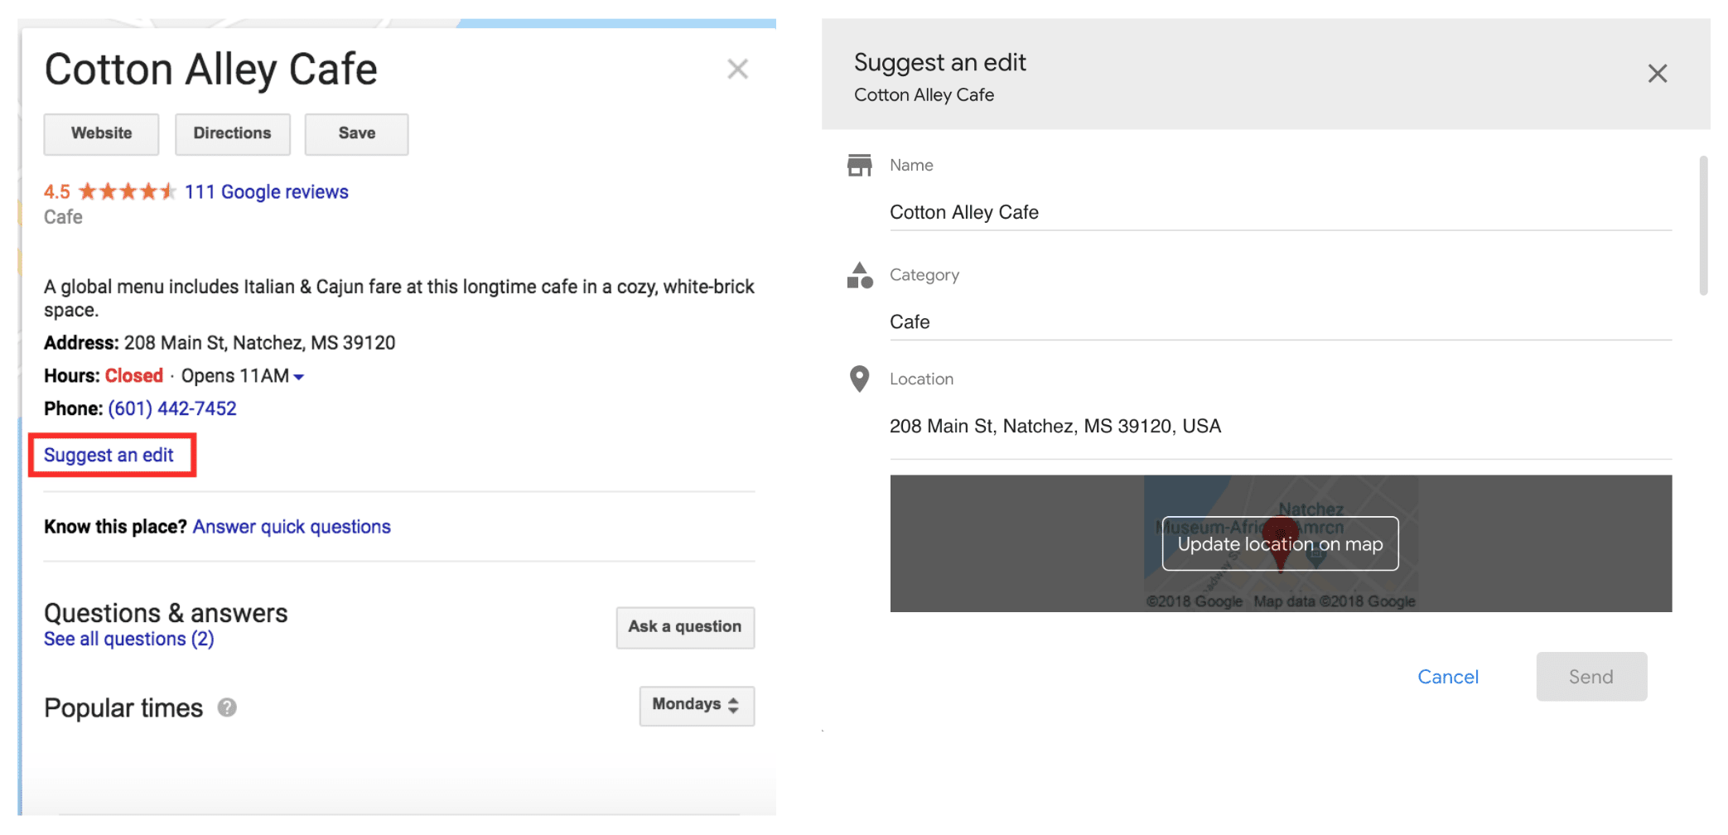
Task: Click the Ask a question button
Action: coord(685,627)
